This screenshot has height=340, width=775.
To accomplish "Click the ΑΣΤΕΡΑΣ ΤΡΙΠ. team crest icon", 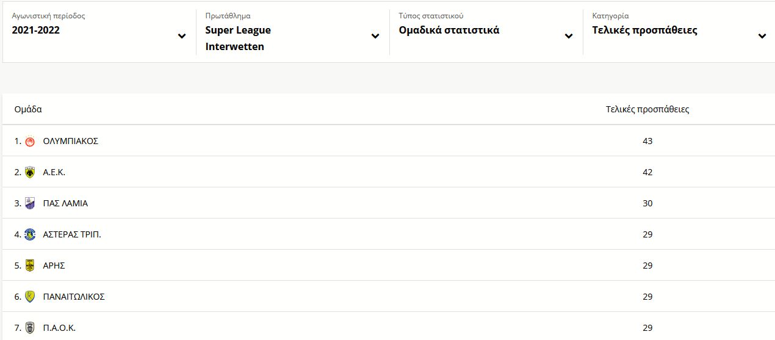I will coord(30,235).
